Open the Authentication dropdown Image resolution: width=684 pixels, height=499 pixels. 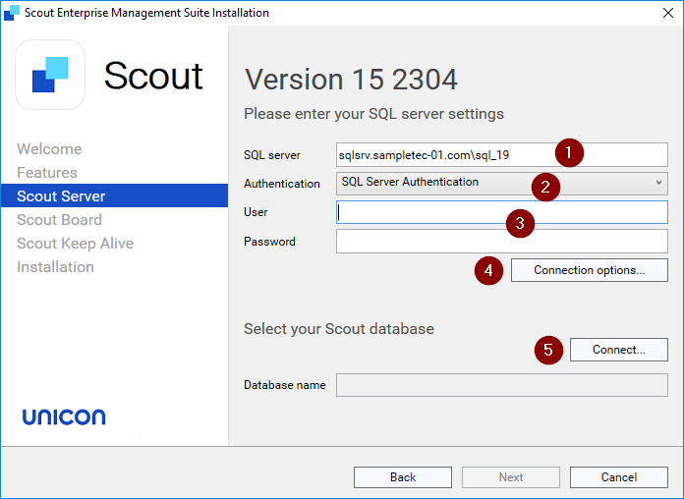501,183
